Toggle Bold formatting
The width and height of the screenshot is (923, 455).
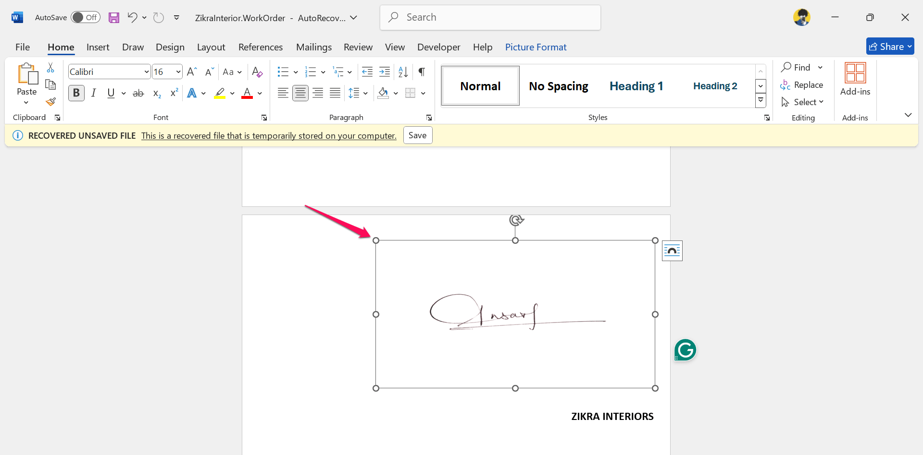click(x=76, y=93)
